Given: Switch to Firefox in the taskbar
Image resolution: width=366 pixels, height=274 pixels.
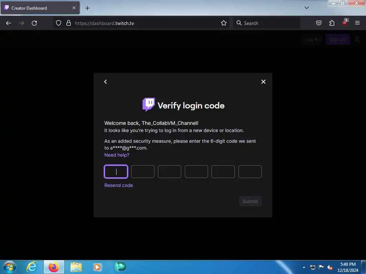Looking at the screenshot, I should pyautogui.click(x=54, y=267).
